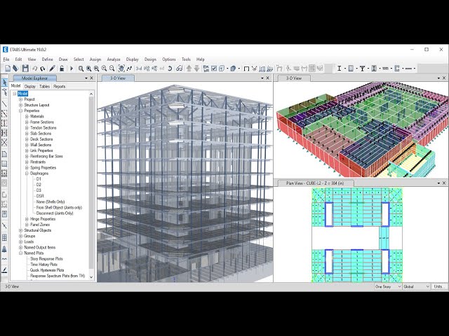Click the Rubber Band Zoom magnifier icon
449x336 pixels.
81,69
